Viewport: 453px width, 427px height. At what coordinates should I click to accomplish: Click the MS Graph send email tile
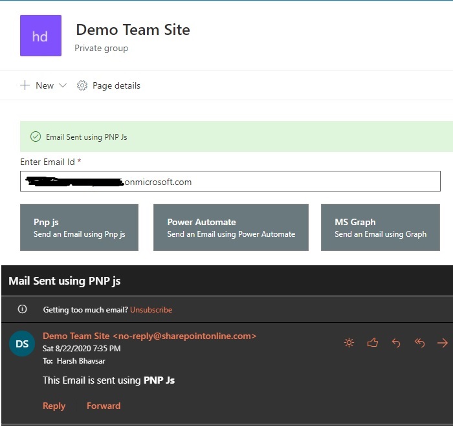click(x=381, y=227)
